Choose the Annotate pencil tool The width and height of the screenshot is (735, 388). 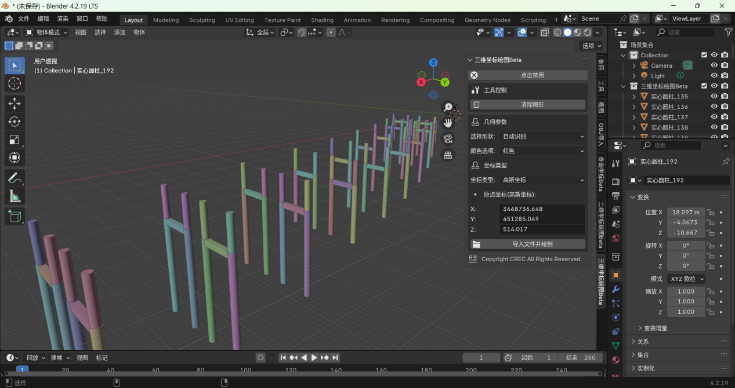coord(15,178)
